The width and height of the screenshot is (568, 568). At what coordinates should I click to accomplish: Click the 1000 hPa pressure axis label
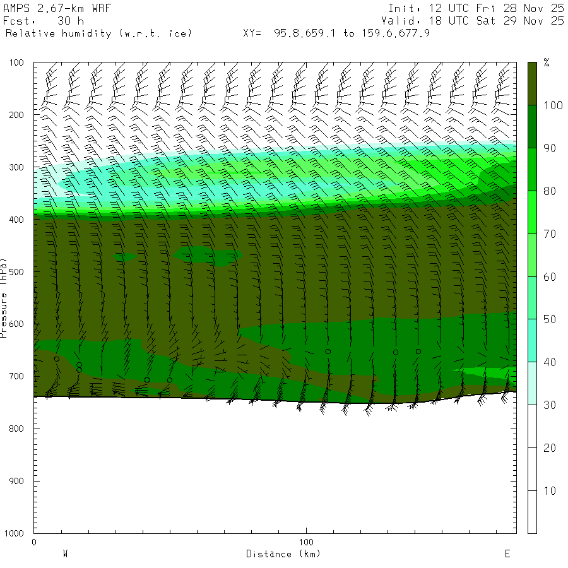pyautogui.click(x=14, y=533)
